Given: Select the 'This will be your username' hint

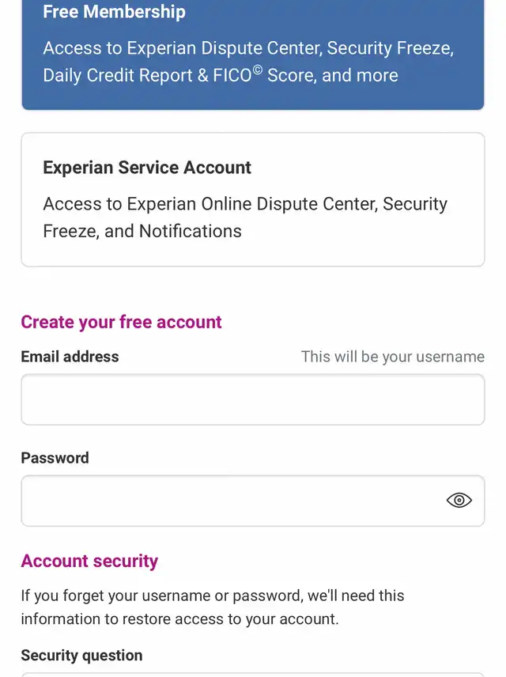Looking at the screenshot, I should pos(393,357).
